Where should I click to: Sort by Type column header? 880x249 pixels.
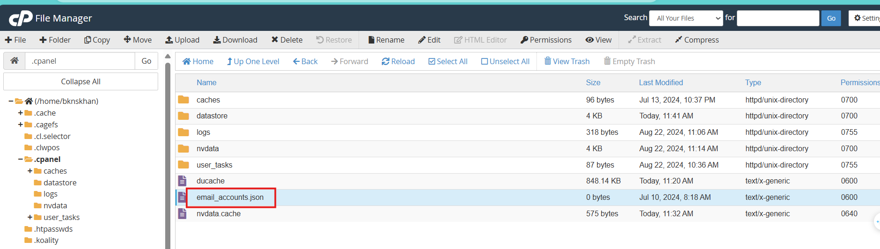coord(753,82)
